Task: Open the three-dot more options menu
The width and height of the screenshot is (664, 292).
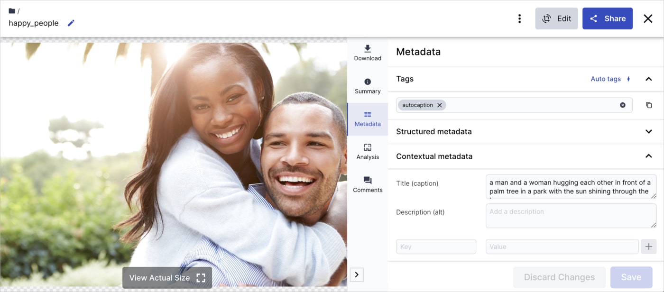Action: click(x=519, y=18)
